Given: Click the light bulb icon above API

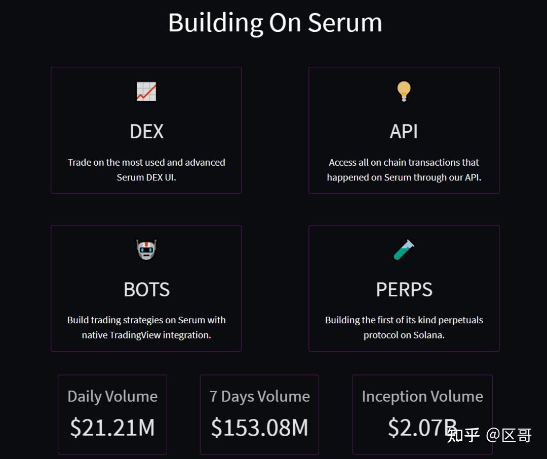Looking at the screenshot, I should click(404, 91).
